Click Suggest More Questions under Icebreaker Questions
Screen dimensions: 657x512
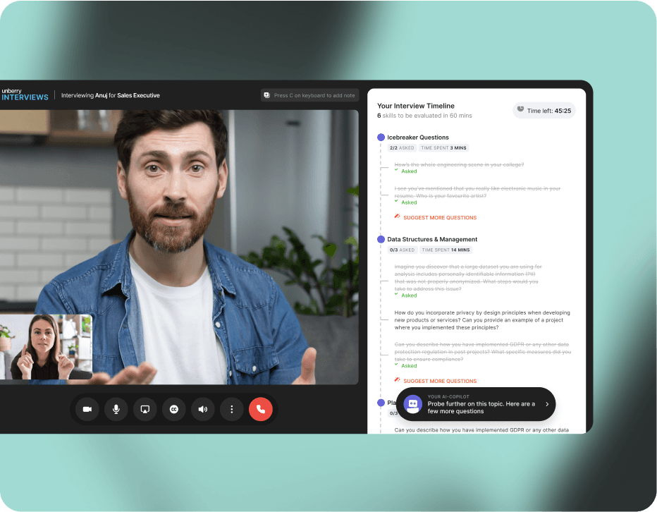click(x=436, y=218)
